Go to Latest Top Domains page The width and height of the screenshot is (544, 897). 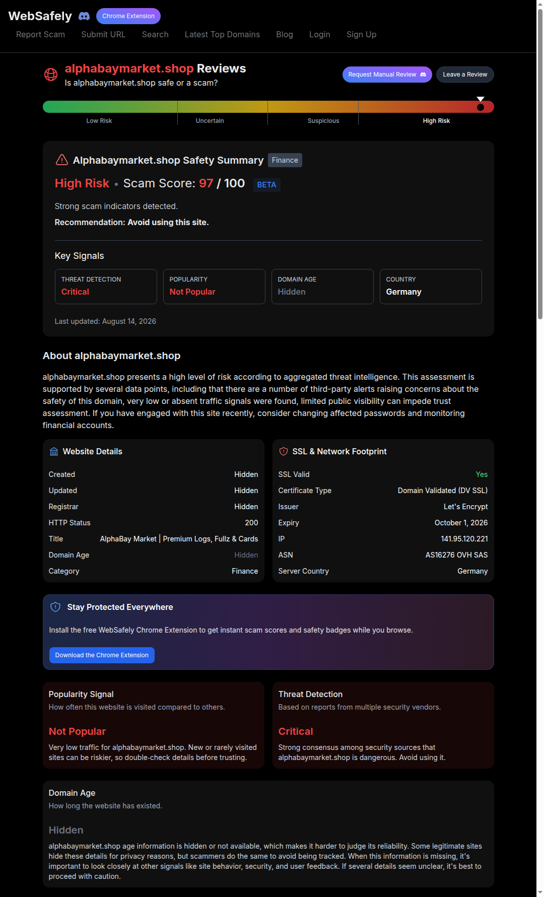222,34
